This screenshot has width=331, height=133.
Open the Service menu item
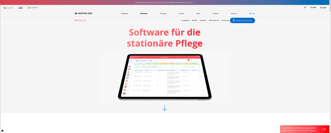181,13
